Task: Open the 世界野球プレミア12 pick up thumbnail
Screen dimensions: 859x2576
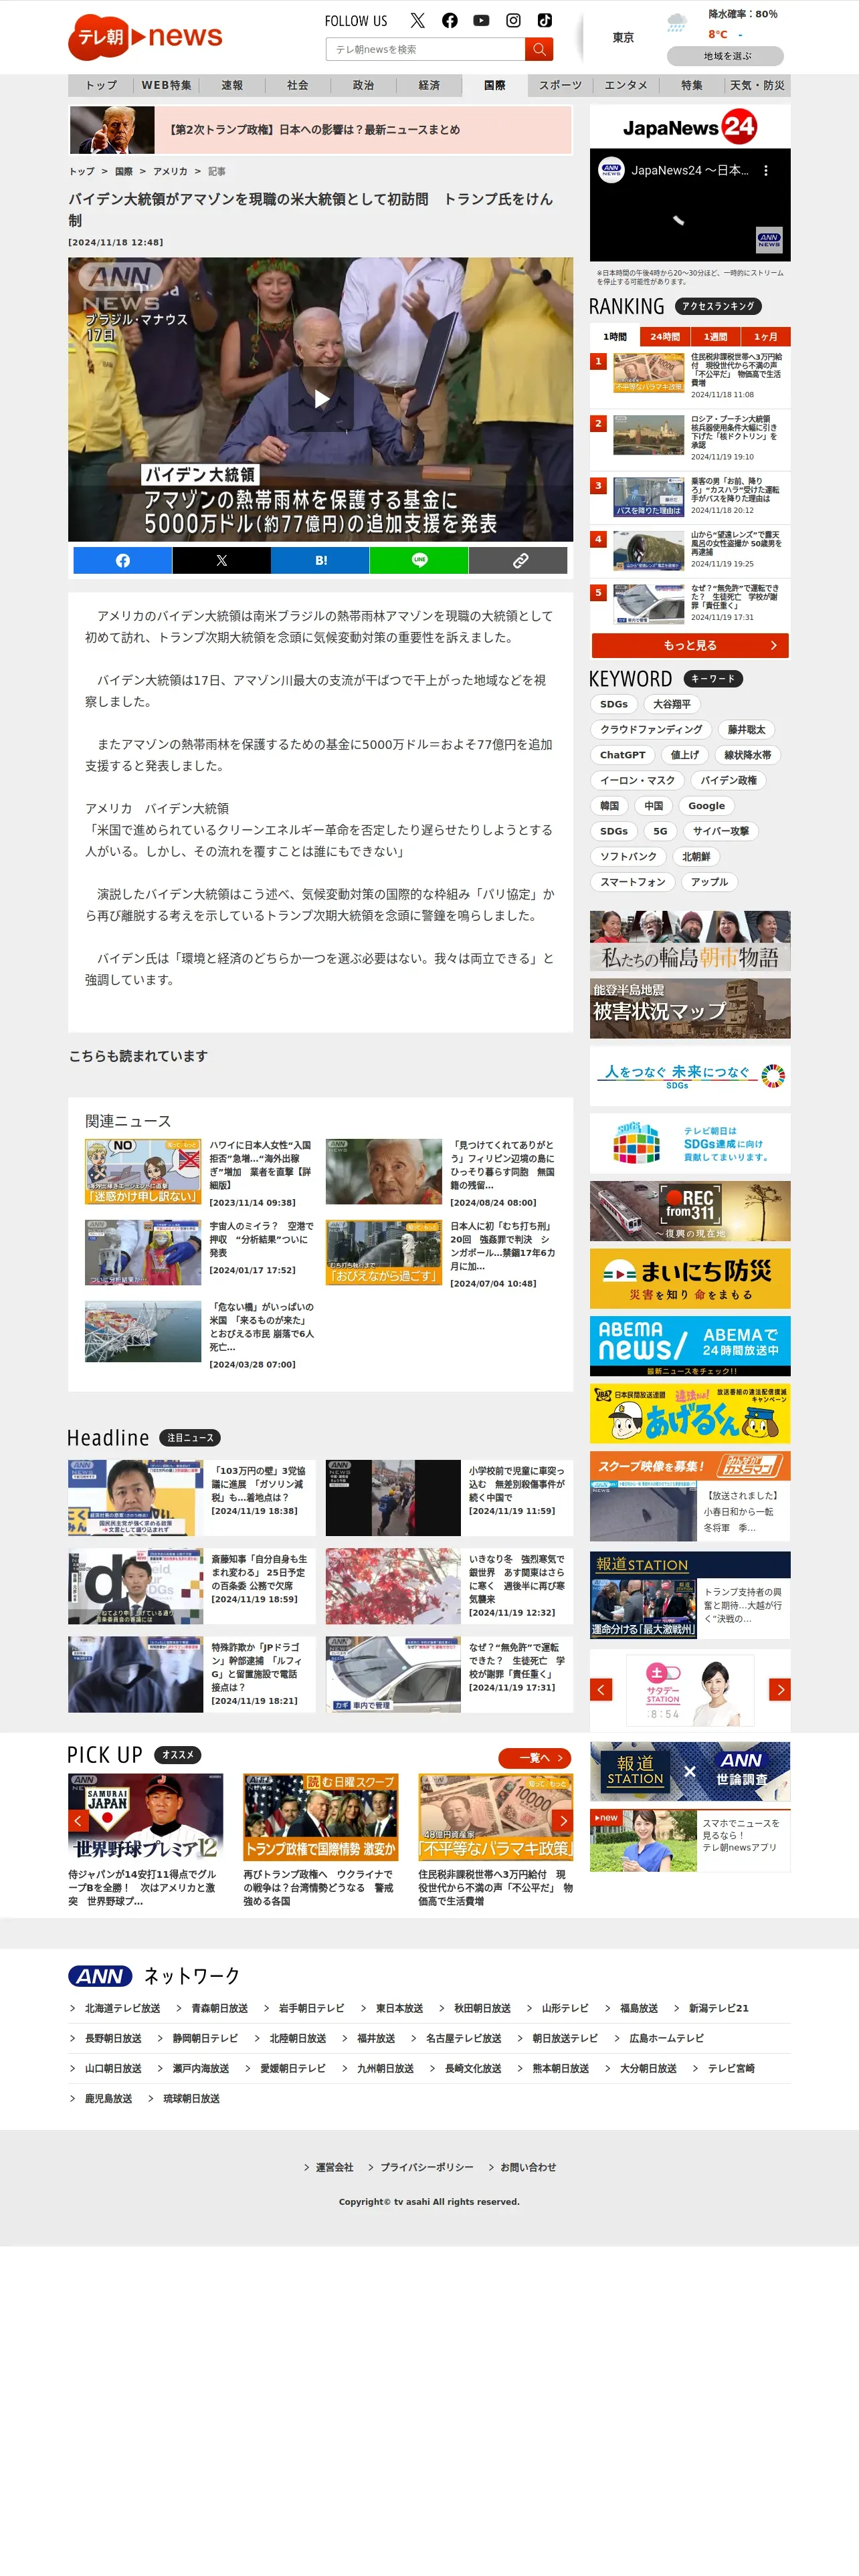Action: 146,1817
